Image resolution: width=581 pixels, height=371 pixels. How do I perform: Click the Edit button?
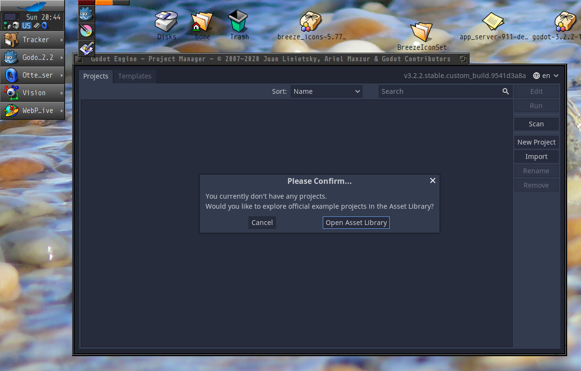click(x=537, y=91)
